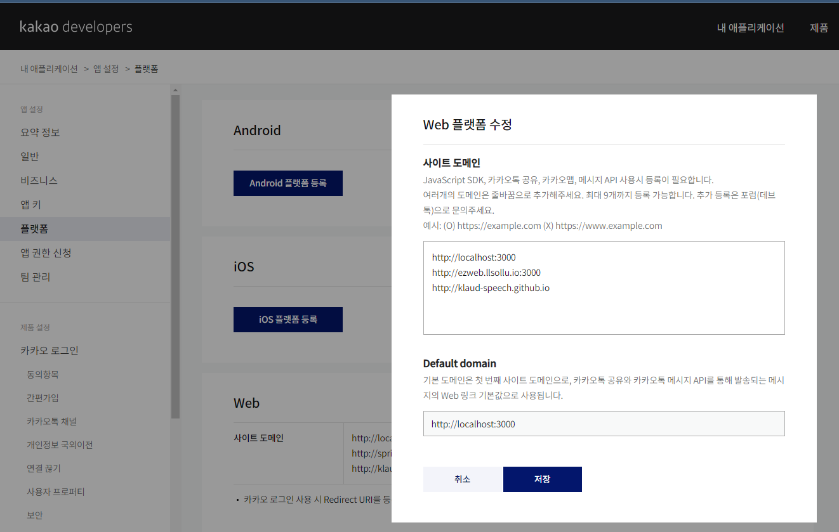The width and height of the screenshot is (839, 532).
Task: Click the iOS section heading
Action: click(244, 266)
